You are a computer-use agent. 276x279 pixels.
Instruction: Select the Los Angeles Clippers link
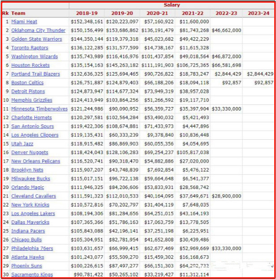(35, 135)
